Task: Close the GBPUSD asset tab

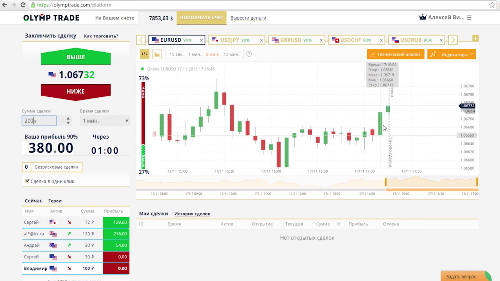Action: [321, 40]
